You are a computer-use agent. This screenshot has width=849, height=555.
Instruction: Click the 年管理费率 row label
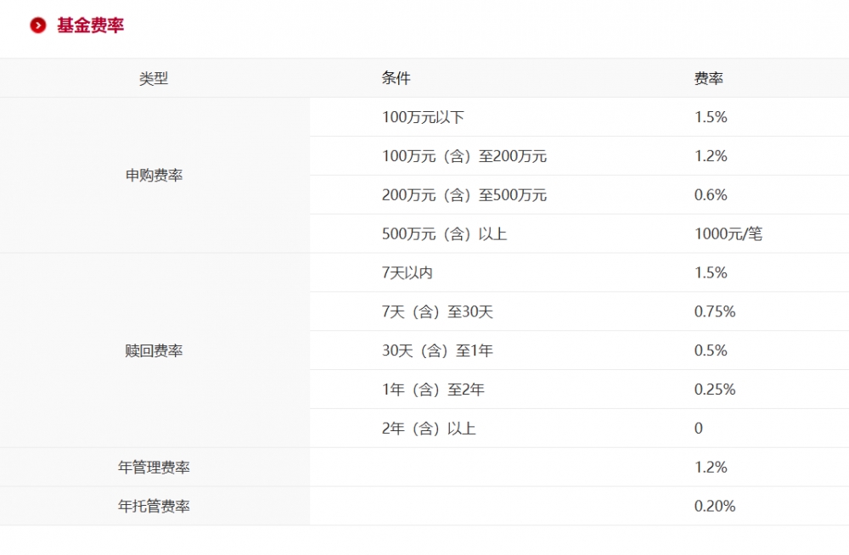tap(155, 466)
